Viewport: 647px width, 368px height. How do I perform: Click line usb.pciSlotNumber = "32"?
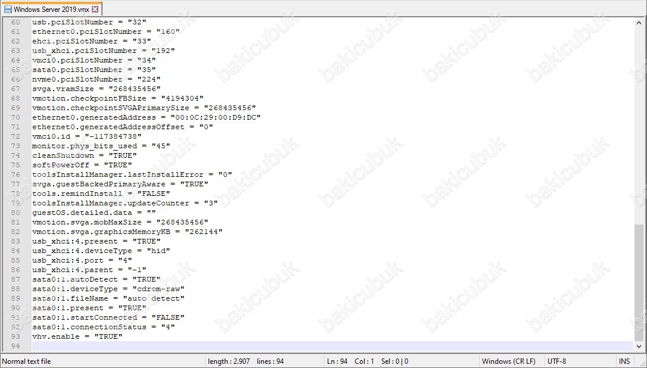click(x=89, y=22)
